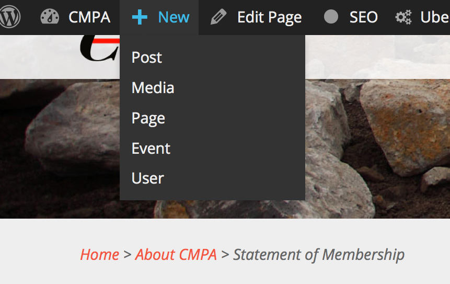Pick Event in the New submenu

click(x=151, y=149)
